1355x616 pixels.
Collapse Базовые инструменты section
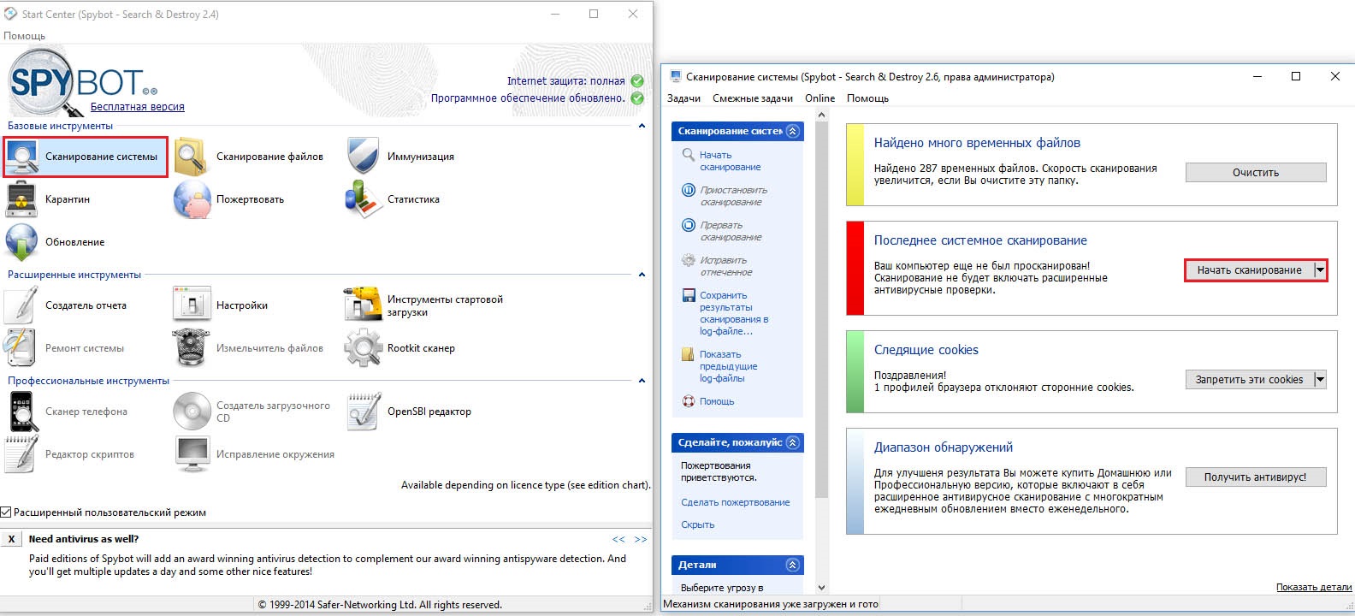(x=642, y=126)
